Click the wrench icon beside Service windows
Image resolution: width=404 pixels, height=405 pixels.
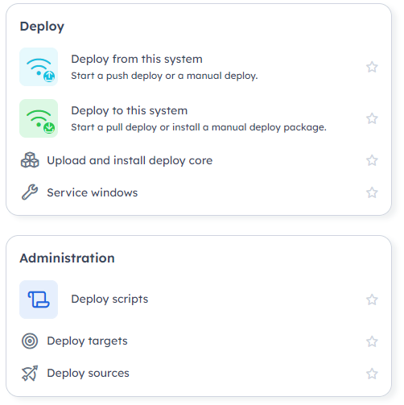point(30,192)
